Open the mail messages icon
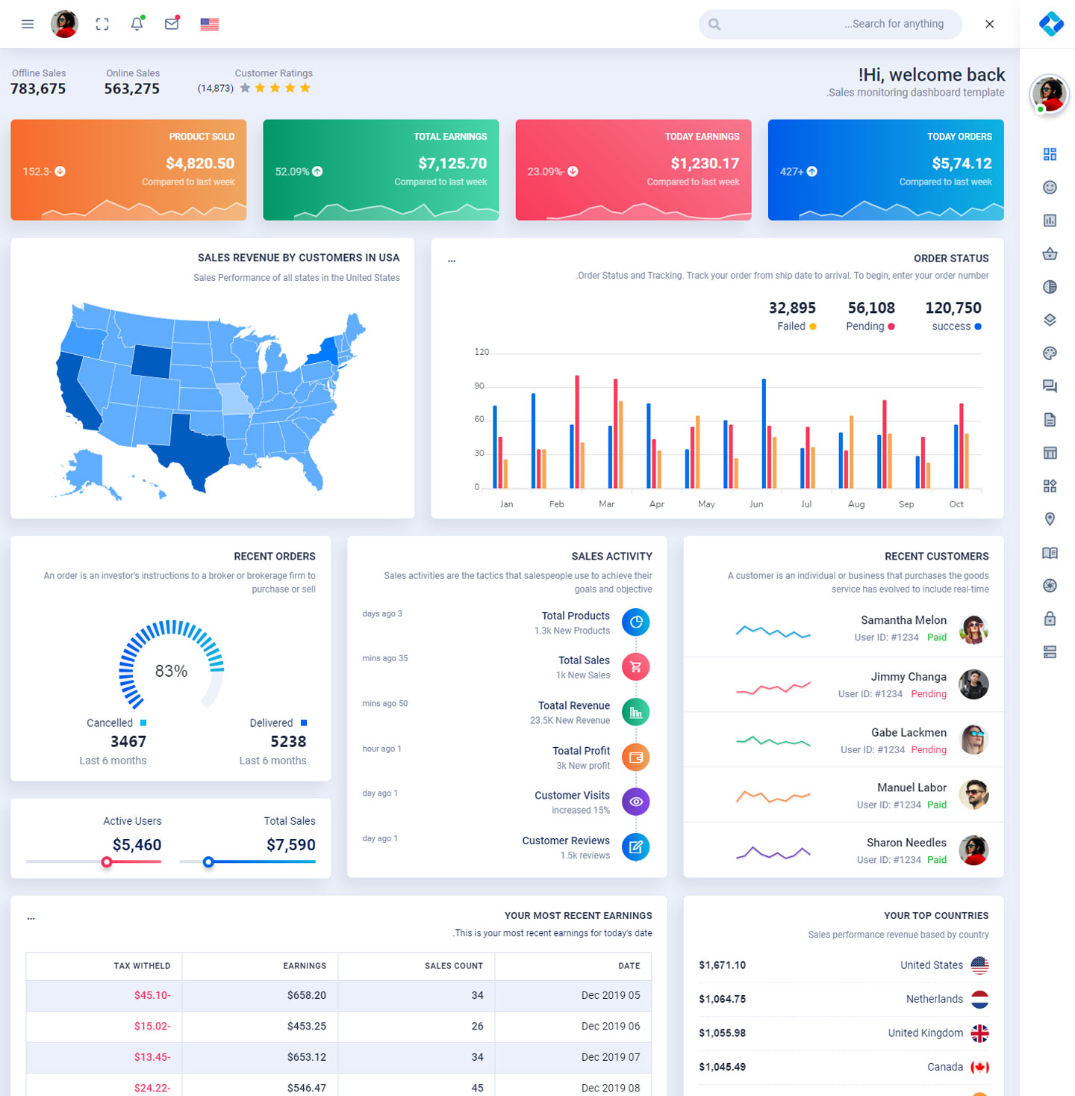This screenshot has height=1096, width=1075. (172, 24)
